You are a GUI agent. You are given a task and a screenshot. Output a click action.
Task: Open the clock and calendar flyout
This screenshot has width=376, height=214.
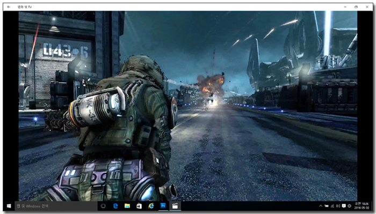point(362,206)
